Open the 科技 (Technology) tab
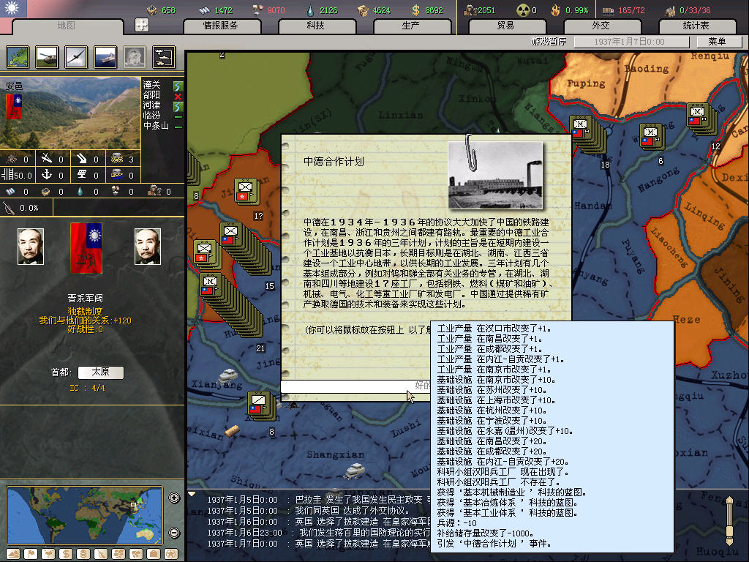 [x=315, y=26]
